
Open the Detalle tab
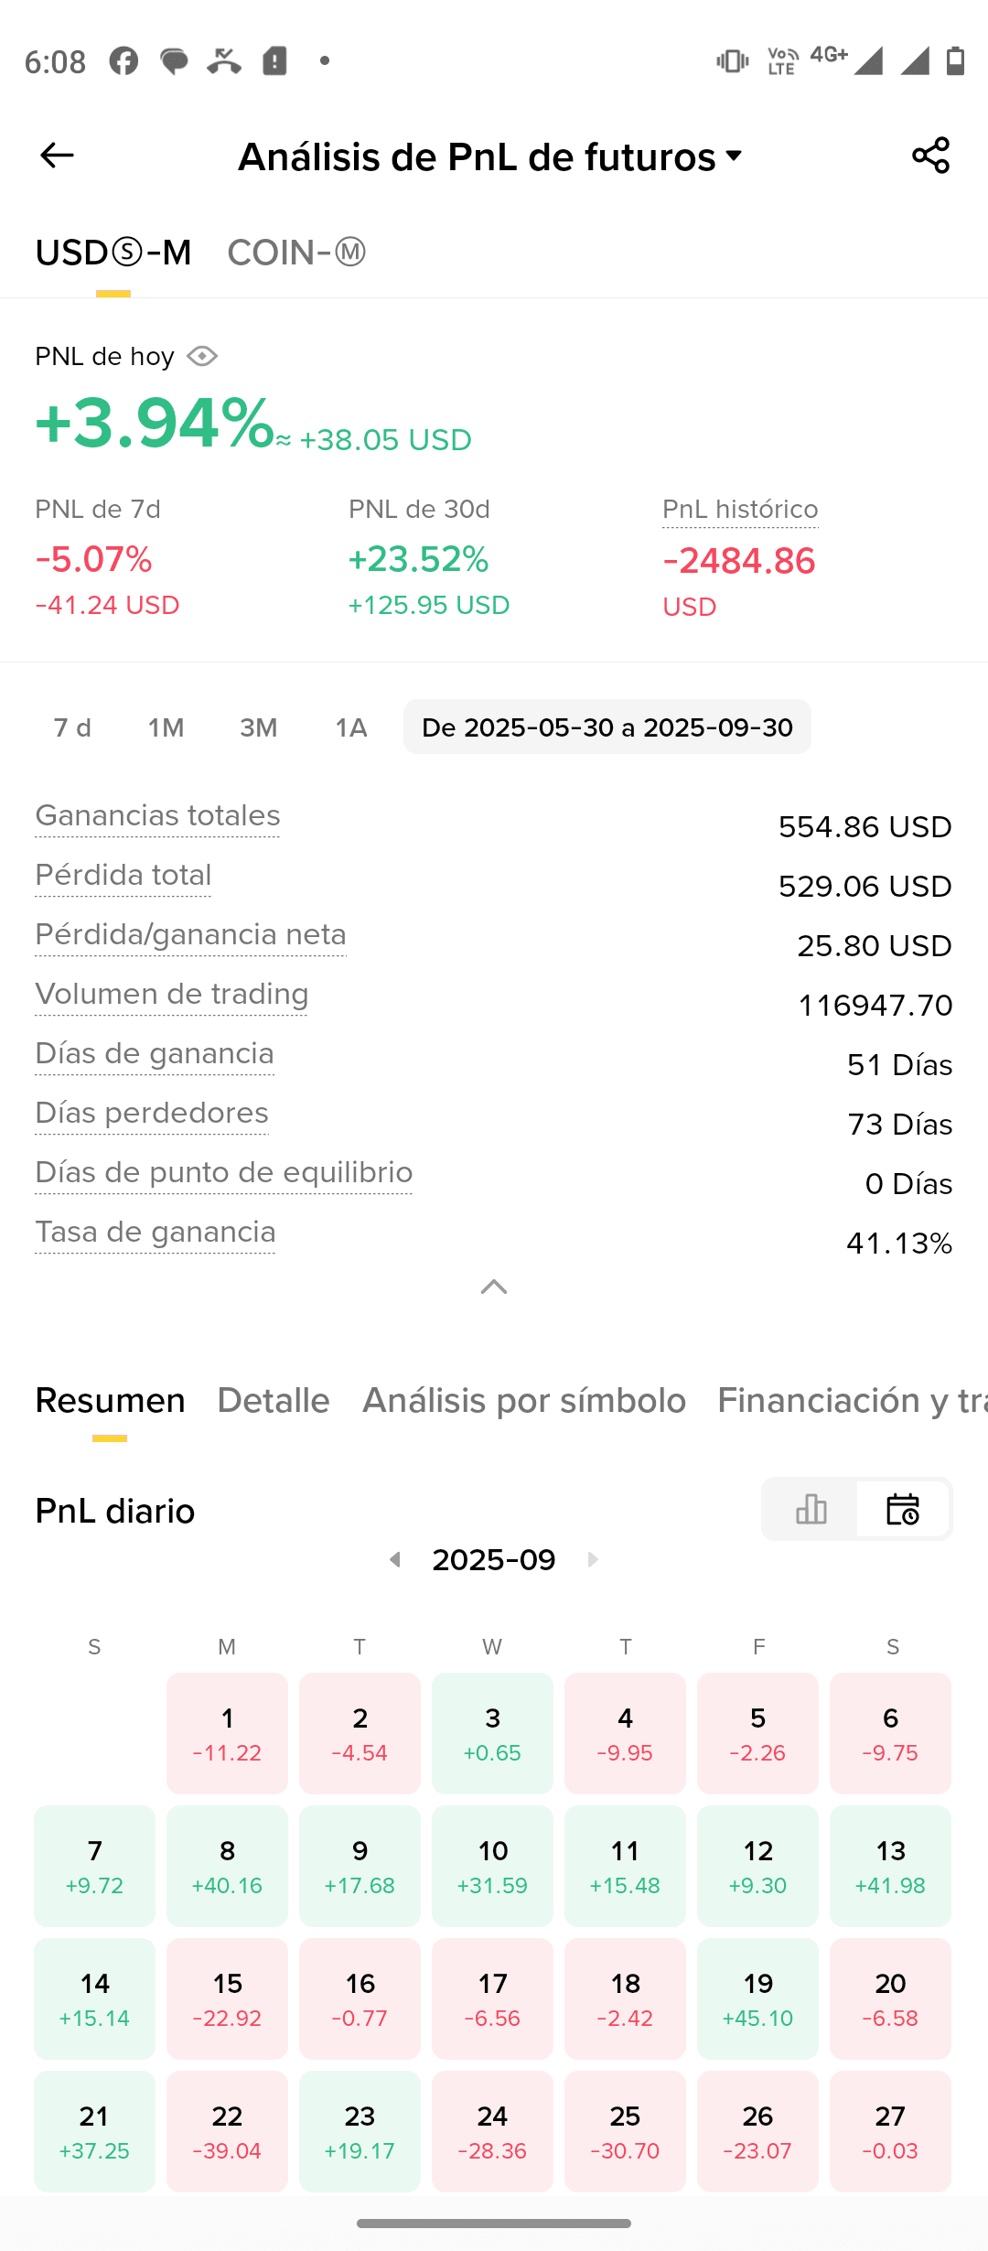[x=274, y=1400]
